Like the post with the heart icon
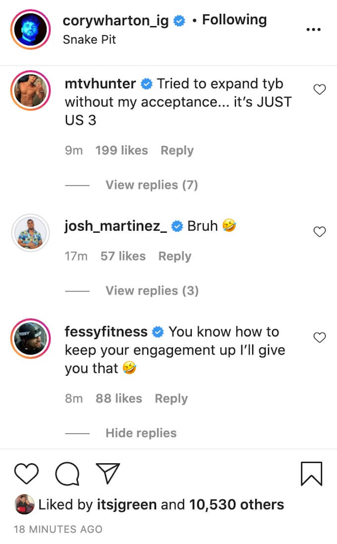337x544 pixels. 26,474
